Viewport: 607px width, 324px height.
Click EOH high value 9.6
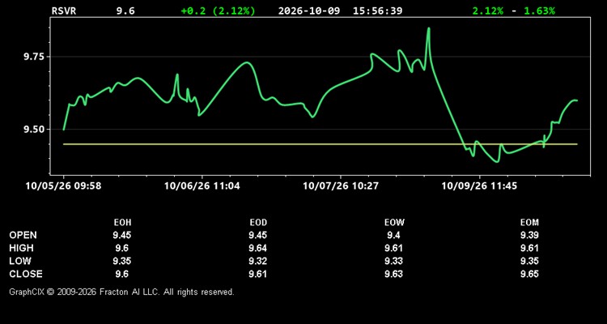point(122,248)
